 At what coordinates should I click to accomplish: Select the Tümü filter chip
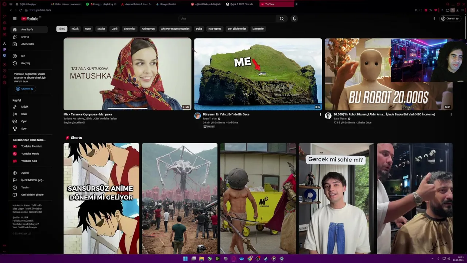tap(62, 28)
